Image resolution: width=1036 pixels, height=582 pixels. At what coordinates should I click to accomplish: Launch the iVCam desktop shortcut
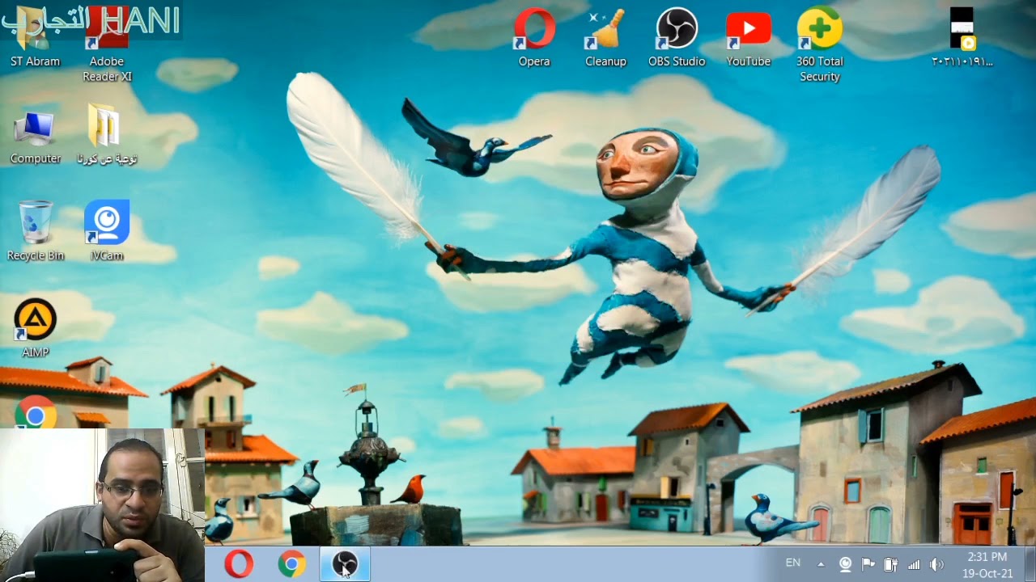click(107, 231)
